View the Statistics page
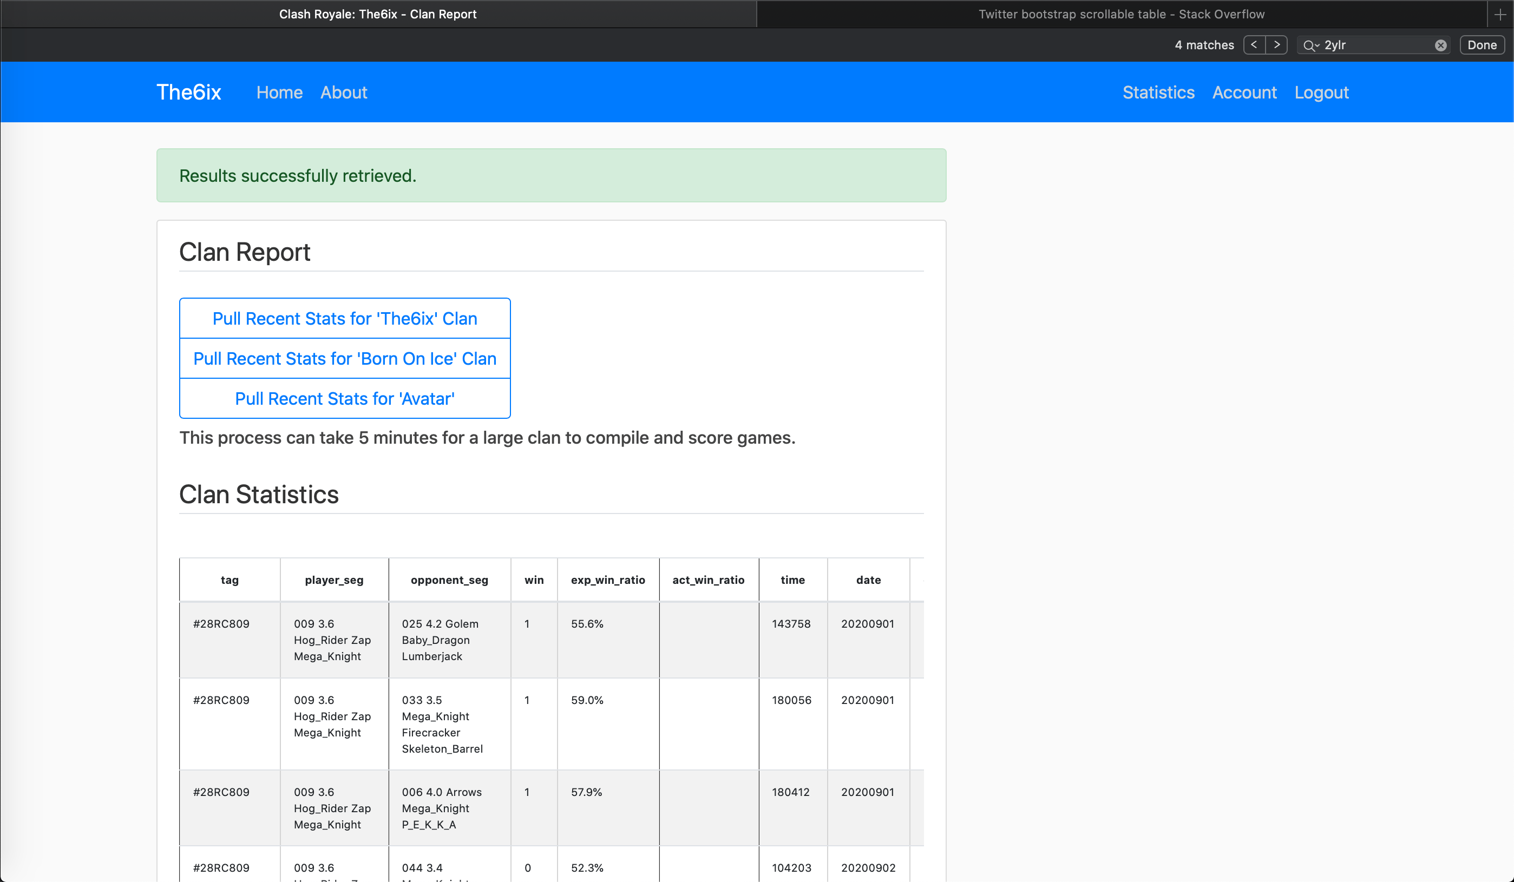The image size is (1514, 882). (1158, 92)
